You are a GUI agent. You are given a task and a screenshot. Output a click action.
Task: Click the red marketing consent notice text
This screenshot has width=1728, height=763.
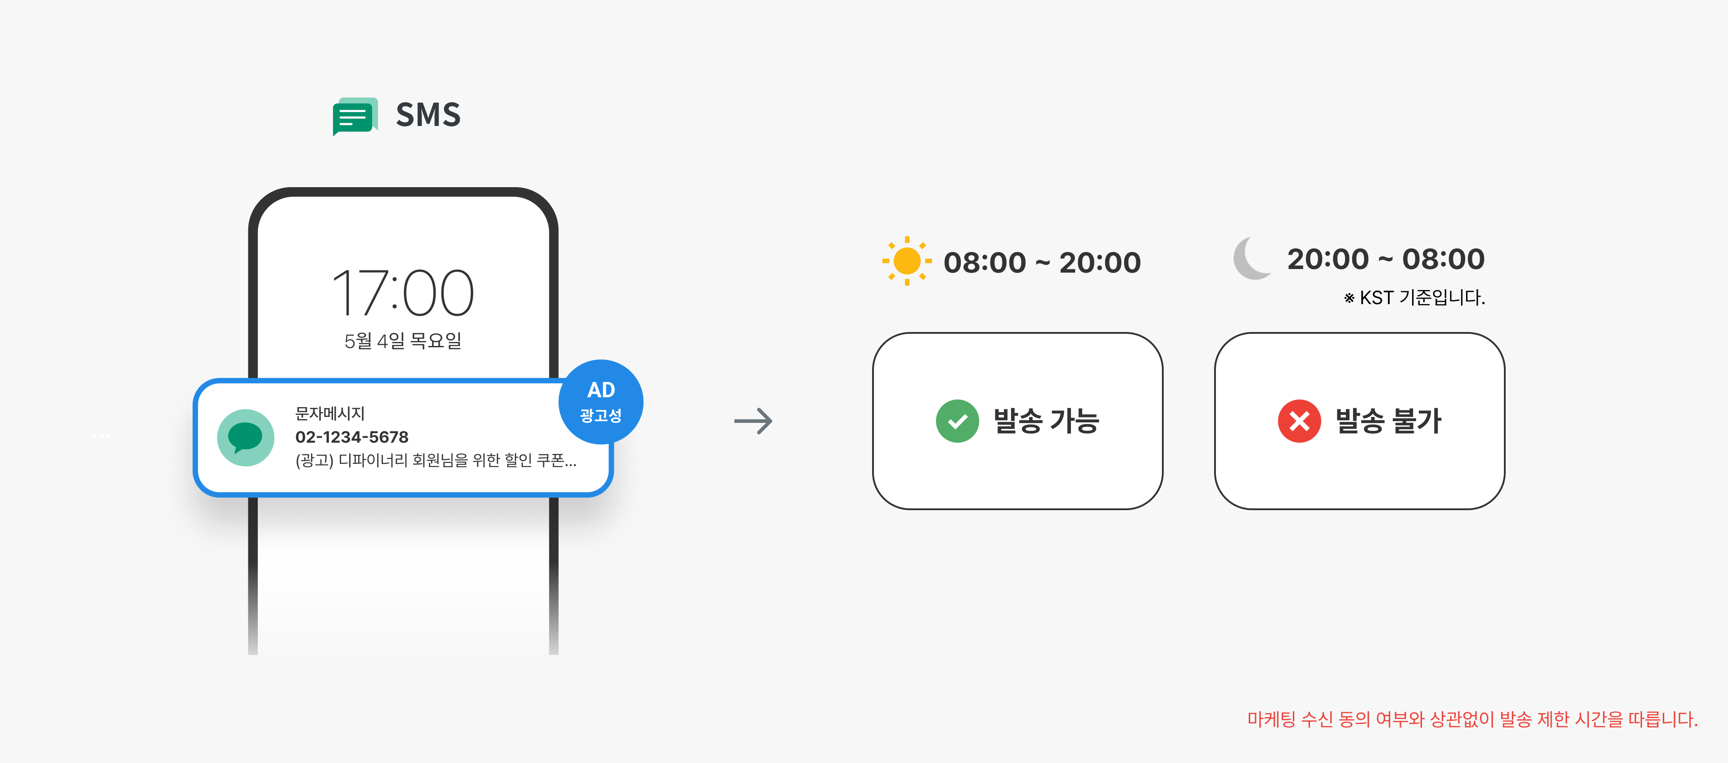(x=1472, y=719)
